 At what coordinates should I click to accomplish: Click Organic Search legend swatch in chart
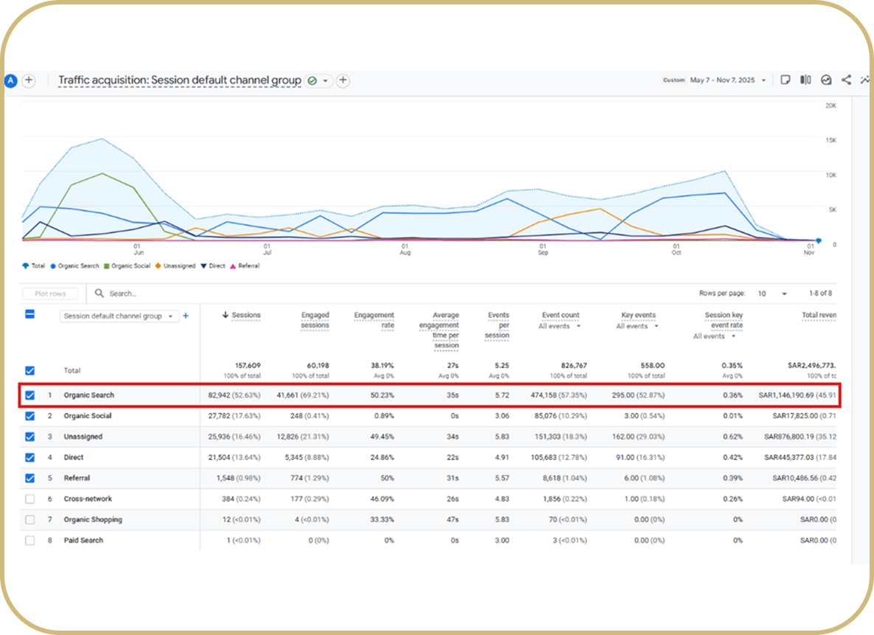[x=54, y=266]
